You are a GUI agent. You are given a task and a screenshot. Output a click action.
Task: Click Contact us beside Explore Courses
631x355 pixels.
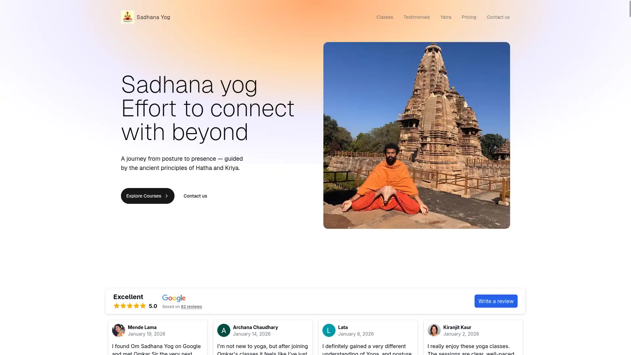click(195, 196)
